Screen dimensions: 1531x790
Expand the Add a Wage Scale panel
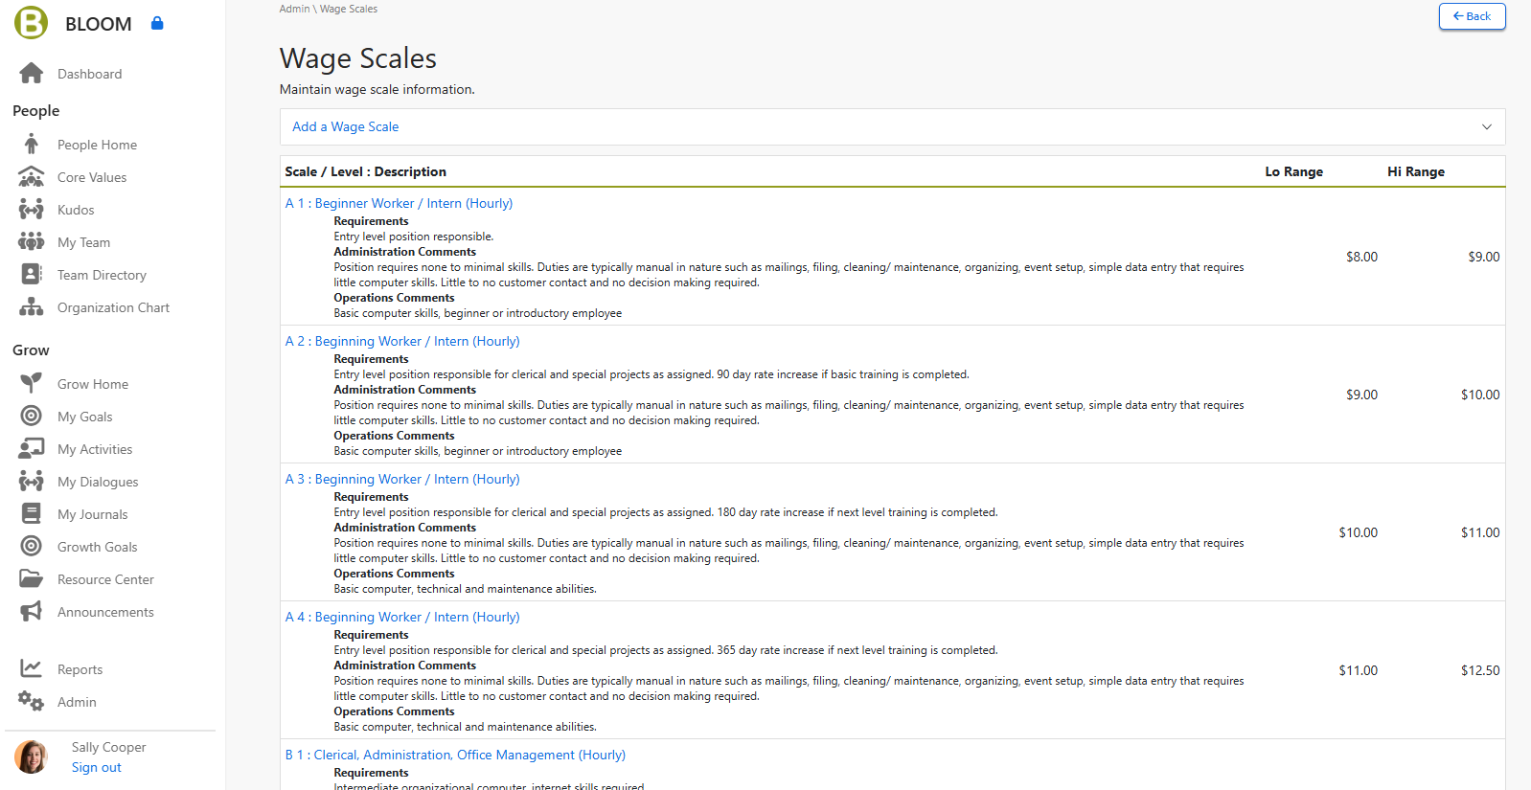click(345, 126)
